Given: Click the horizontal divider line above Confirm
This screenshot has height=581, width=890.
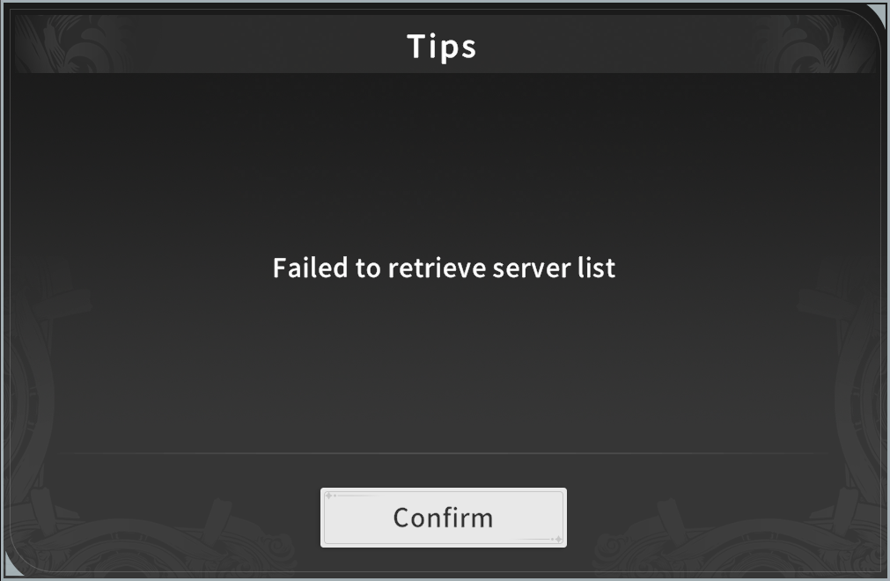Looking at the screenshot, I should pyautogui.click(x=444, y=453).
